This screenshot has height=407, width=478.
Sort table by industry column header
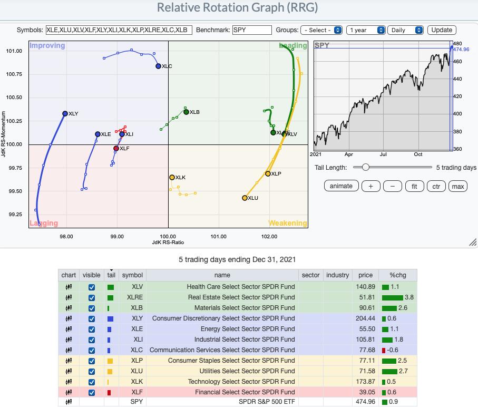pyautogui.click(x=337, y=275)
